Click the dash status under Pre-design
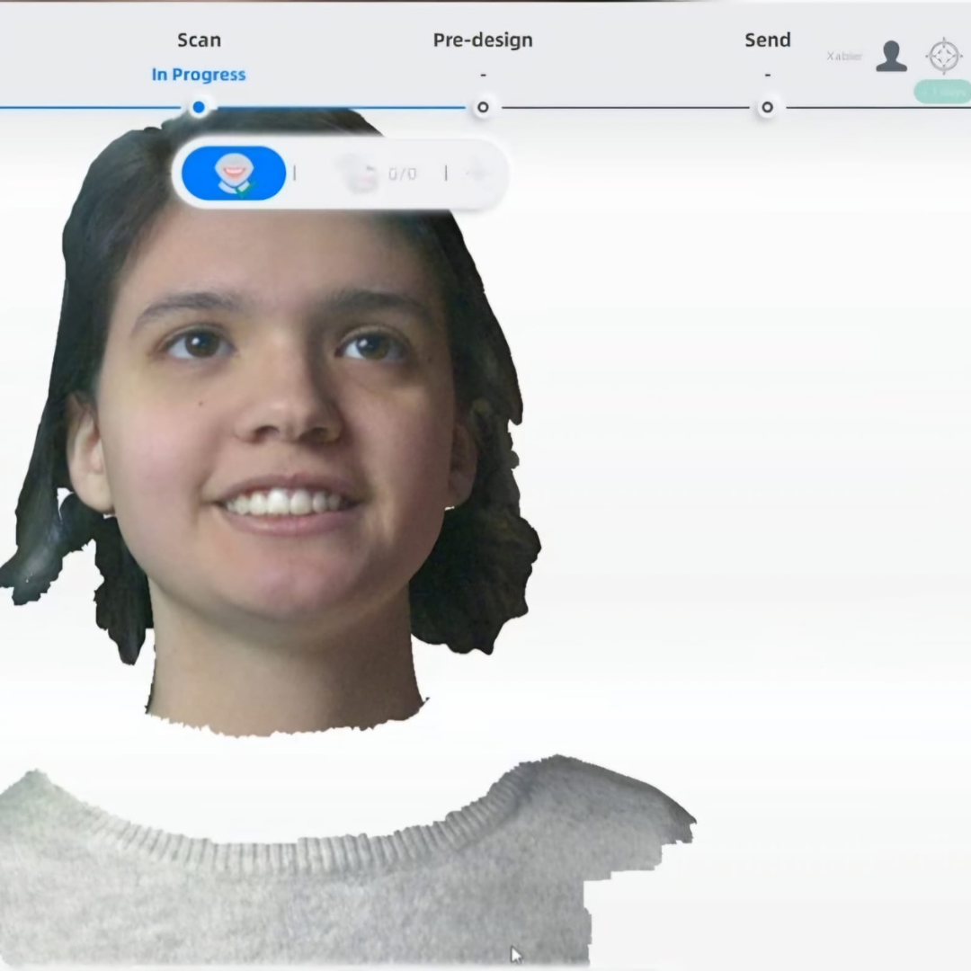 [483, 76]
